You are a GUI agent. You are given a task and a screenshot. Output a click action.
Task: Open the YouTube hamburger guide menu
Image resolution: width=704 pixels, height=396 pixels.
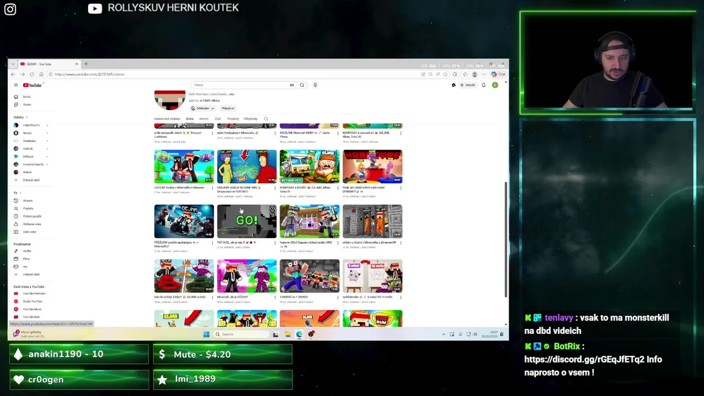(x=16, y=85)
